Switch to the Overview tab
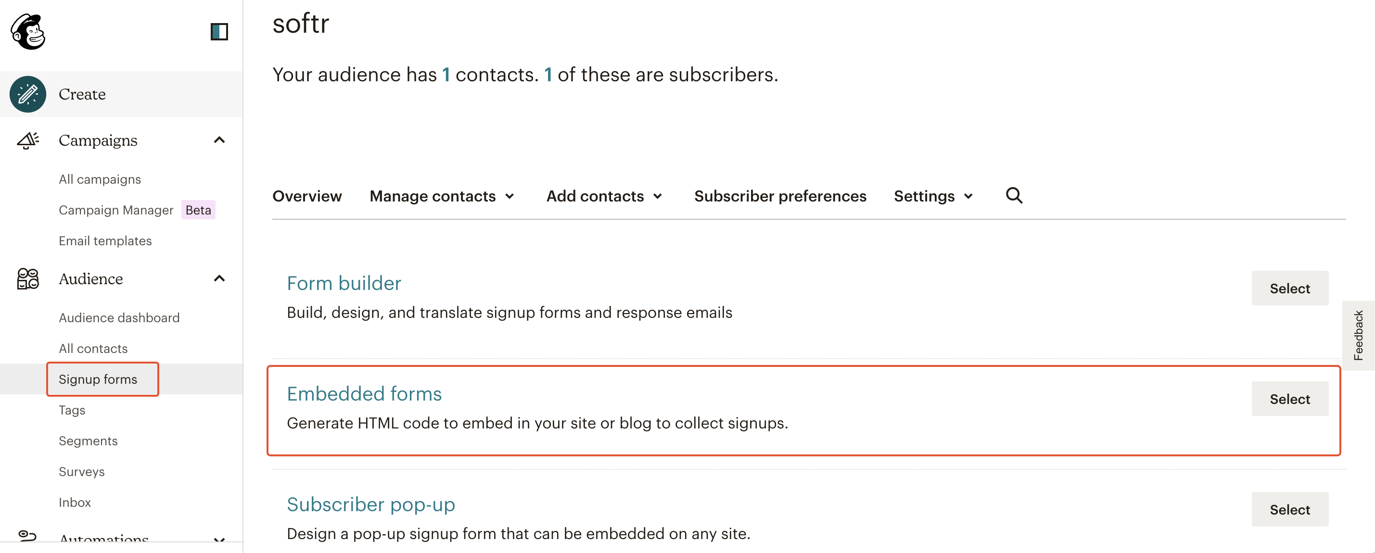Viewport: 1375px width, 553px height. [307, 196]
